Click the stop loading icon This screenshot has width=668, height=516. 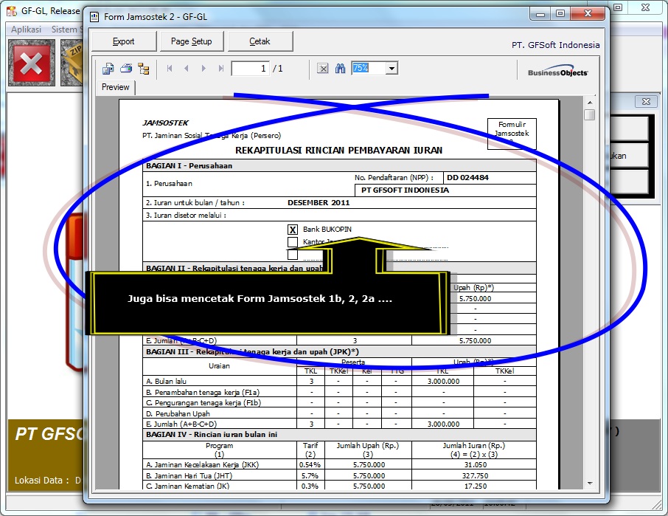pos(322,68)
